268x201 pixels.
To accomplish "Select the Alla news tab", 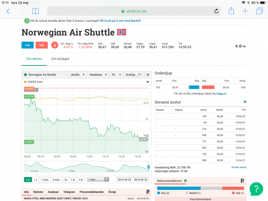I will point(26,192).
